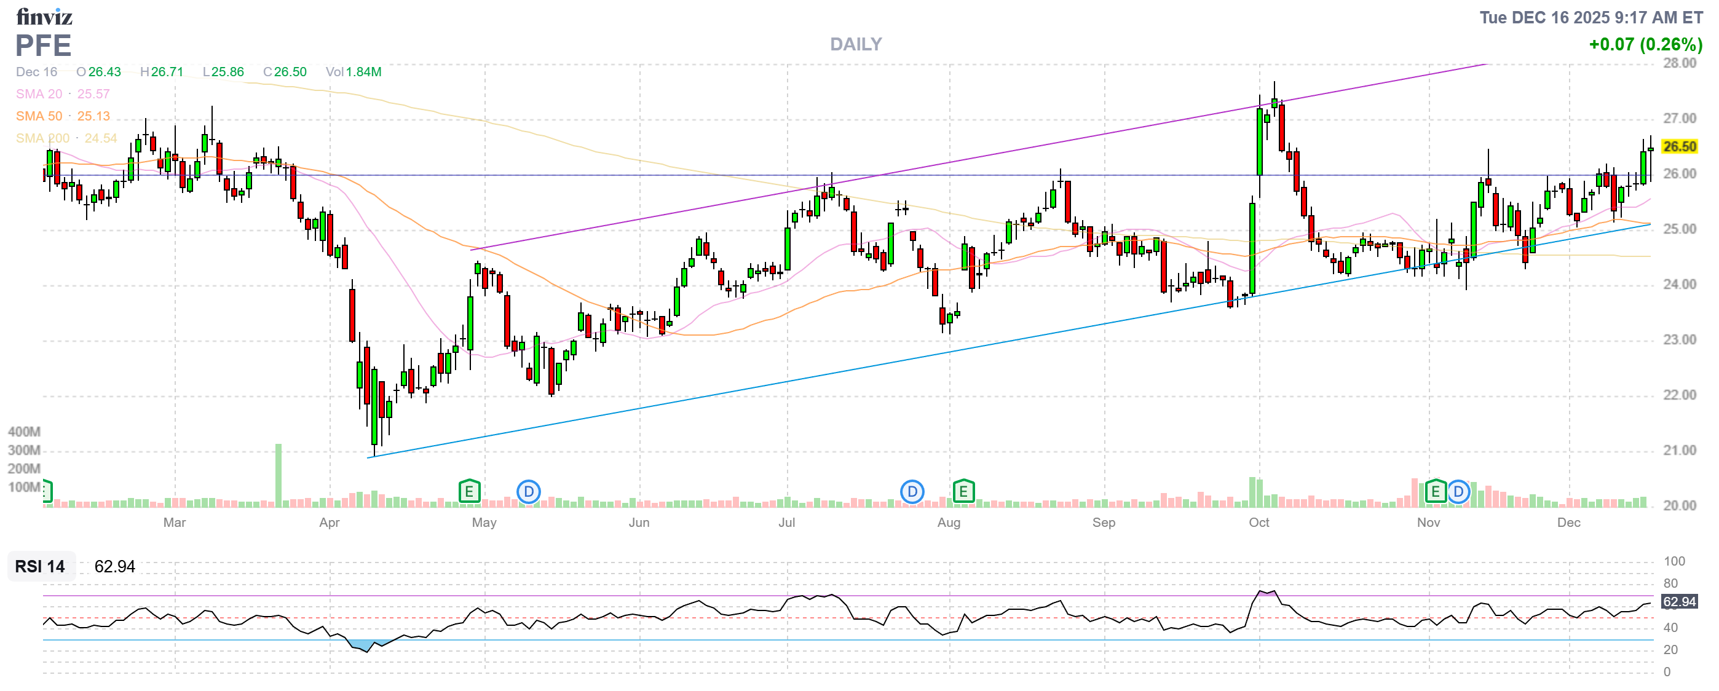The height and width of the screenshot is (691, 1719).
Task: Click the SMA 20 indicator label
Action: 39,94
